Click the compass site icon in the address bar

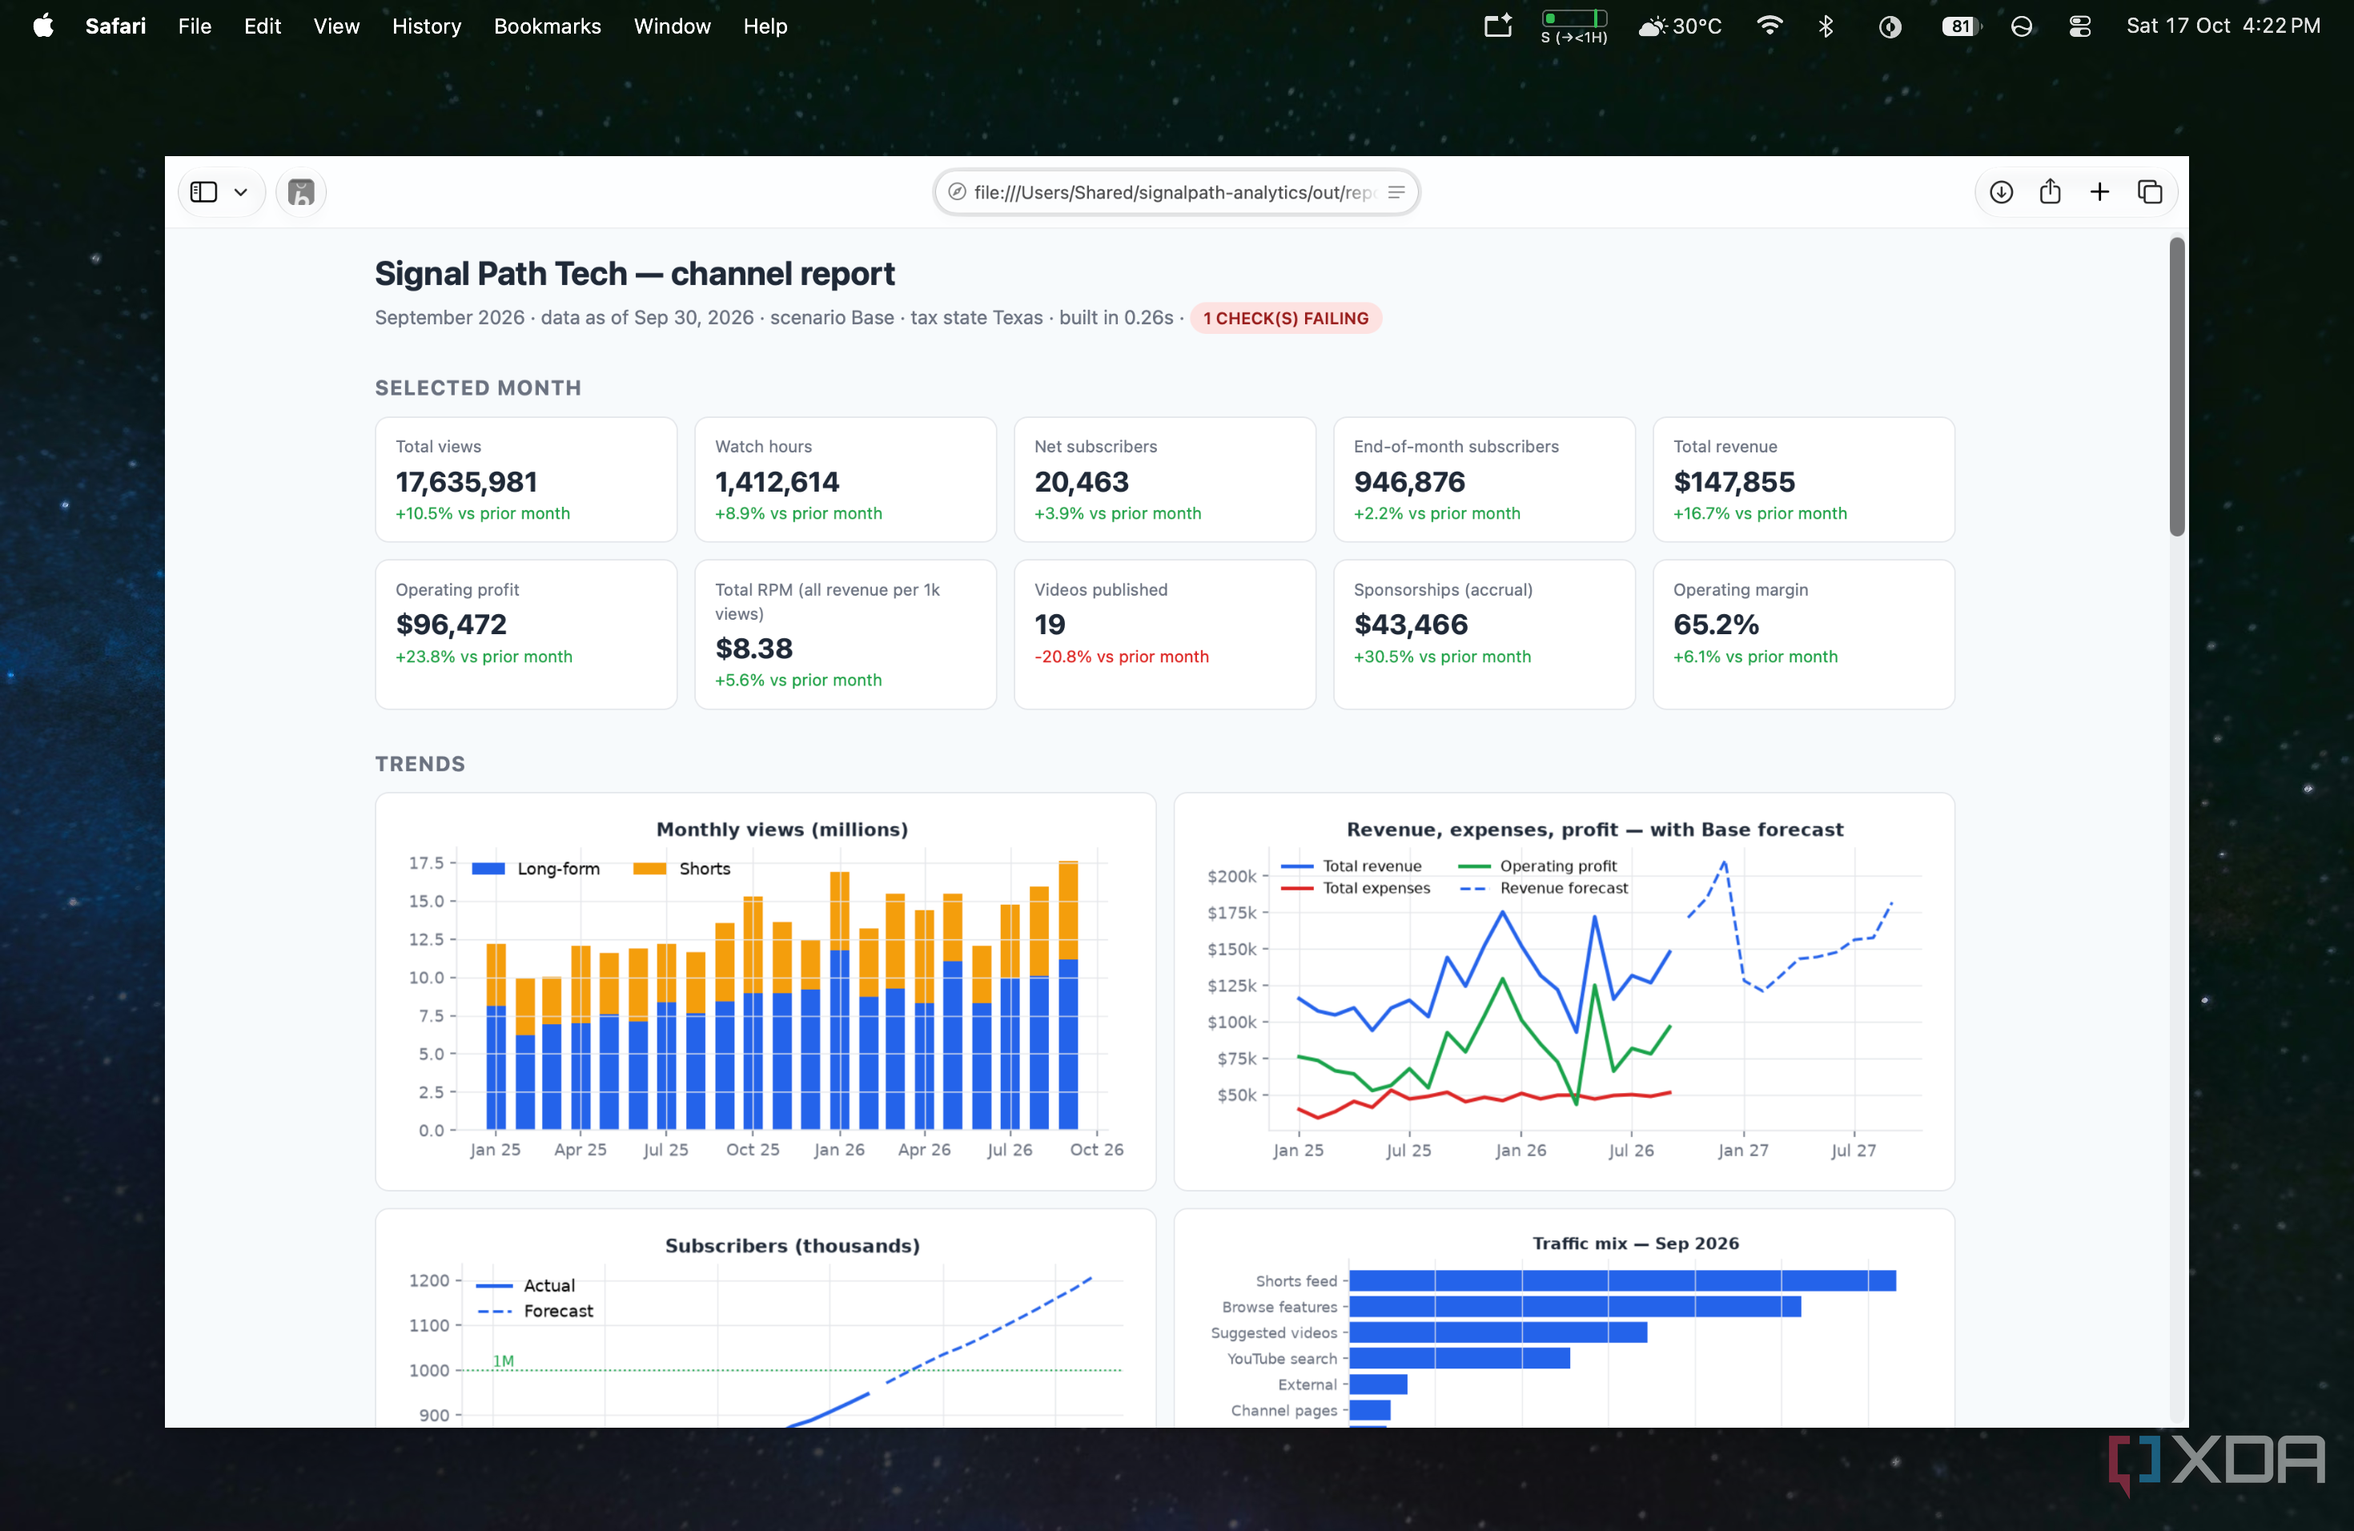pyautogui.click(x=957, y=192)
